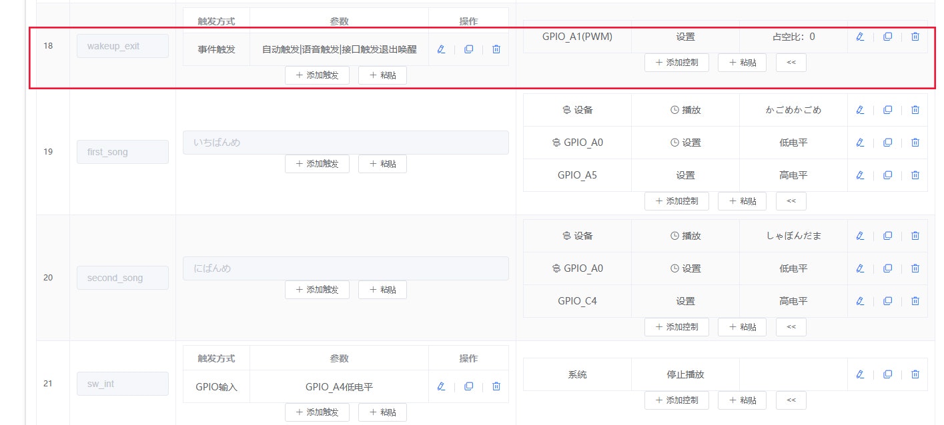Image resolution: width=944 pixels, height=425 pixels.
Task: Copy the GPIO_A4低电平 input trigger
Action: click(468, 386)
